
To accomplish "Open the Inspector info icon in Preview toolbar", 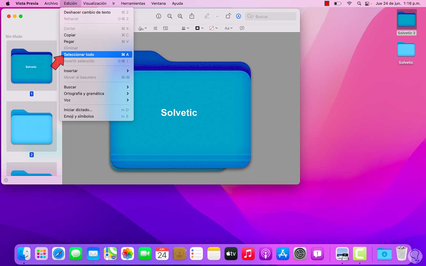I will pos(159,16).
